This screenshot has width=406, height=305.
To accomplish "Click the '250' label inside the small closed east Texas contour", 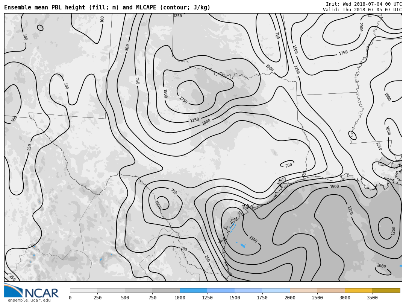I will (x=289, y=165).
